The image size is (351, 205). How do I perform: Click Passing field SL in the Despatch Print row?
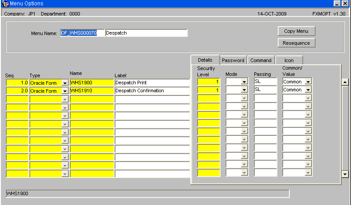coord(265,82)
